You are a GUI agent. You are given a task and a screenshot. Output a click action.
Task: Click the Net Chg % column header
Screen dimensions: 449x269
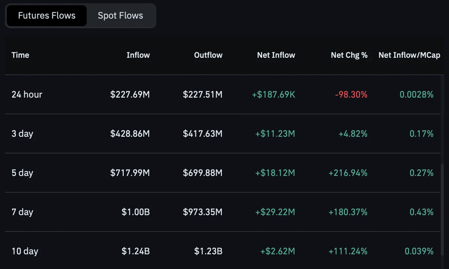tap(349, 55)
